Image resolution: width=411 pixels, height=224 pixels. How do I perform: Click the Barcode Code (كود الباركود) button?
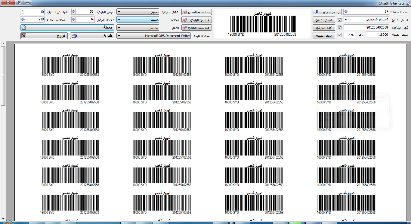(x=324, y=28)
